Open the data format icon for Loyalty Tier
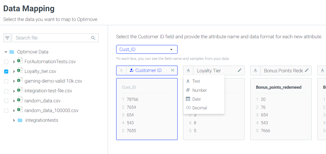The width and height of the screenshot is (326, 154). point(188,70)
